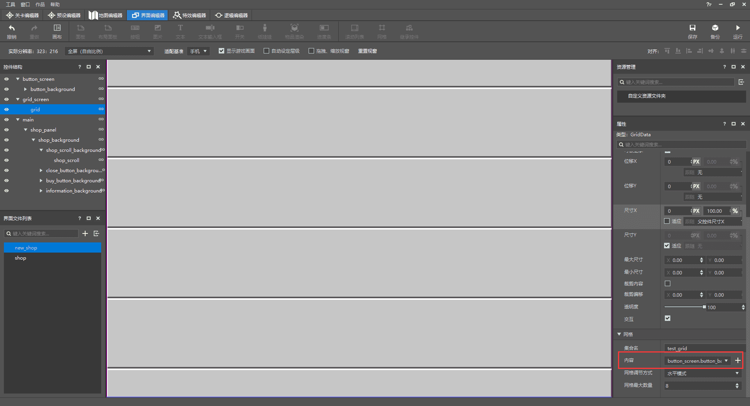The height and width of the screenshot is (406, 750).
Task: Open the 全屏 (自由比例) resolution dropdown
Action: coord(109,51)
